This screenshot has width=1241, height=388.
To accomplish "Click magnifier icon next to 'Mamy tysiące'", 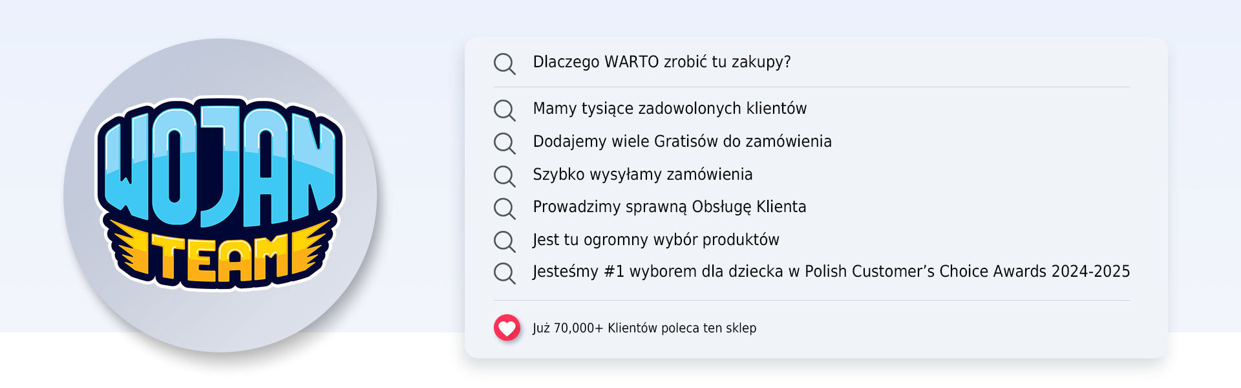I will (x=504, y=110).
